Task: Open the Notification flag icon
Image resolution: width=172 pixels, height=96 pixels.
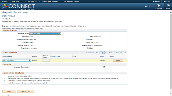Action: pyautogui.click(x=159, y=6)
